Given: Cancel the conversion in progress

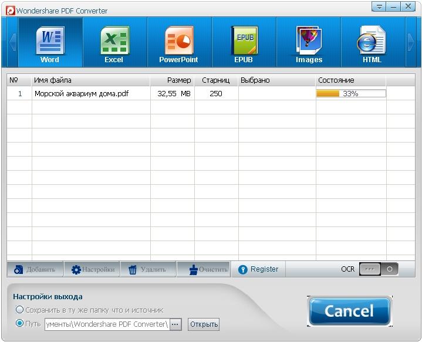Looking at the screenshot, I should point(349,311).
